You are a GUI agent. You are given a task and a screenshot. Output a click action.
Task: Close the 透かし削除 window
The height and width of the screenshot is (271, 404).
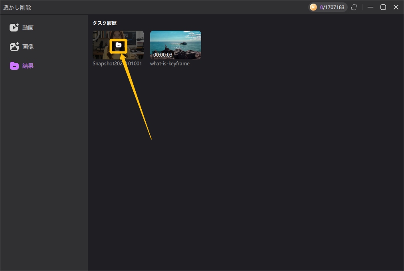396,7
